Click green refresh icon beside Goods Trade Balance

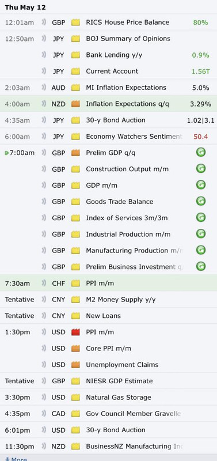pyautogui.click(x=201, y=201)
